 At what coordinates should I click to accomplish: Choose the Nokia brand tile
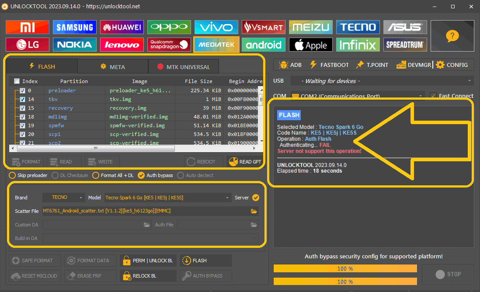pyautogui.click(x=75, y=45)
